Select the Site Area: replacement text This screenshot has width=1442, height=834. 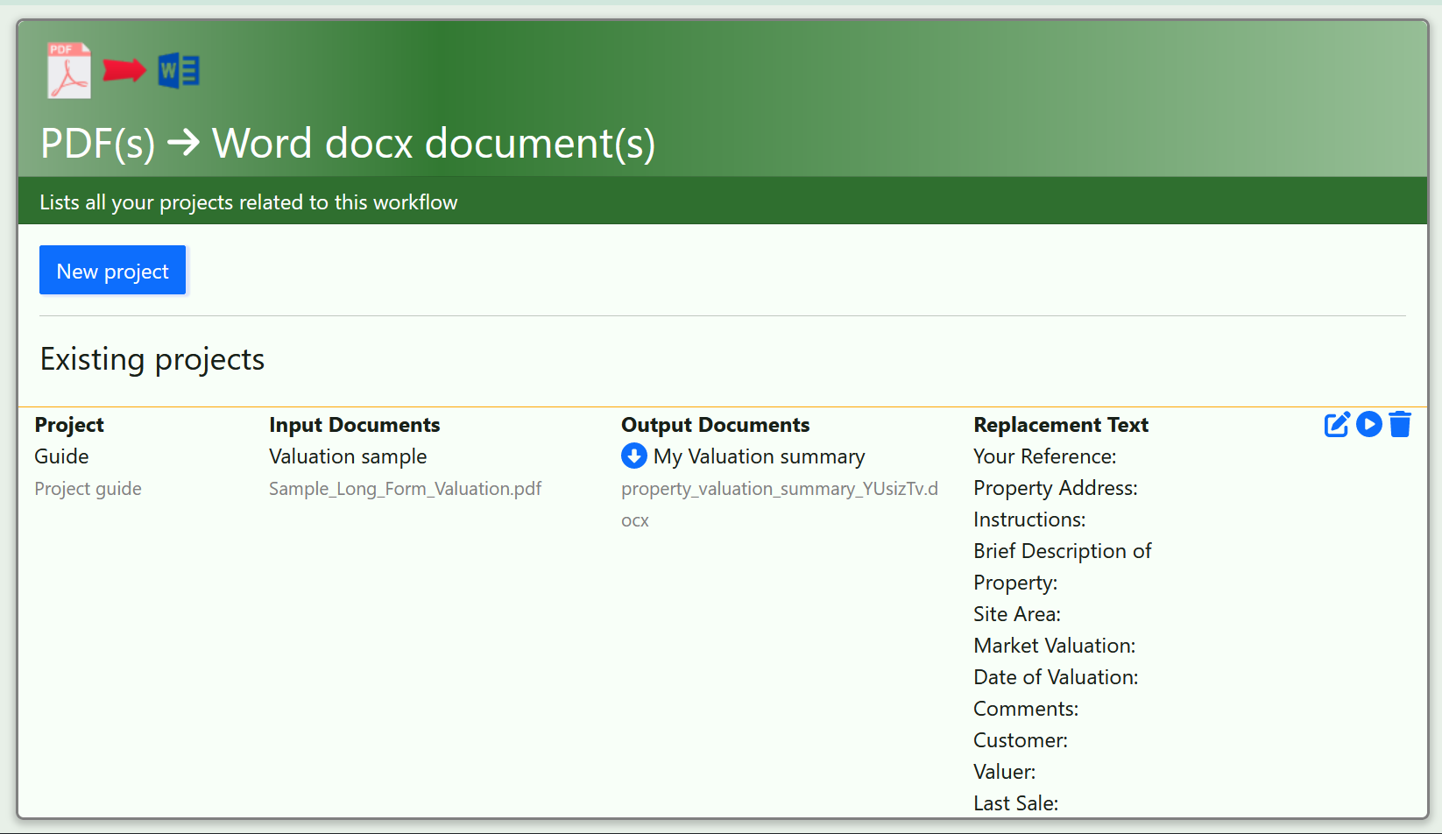coord(1016,614)
